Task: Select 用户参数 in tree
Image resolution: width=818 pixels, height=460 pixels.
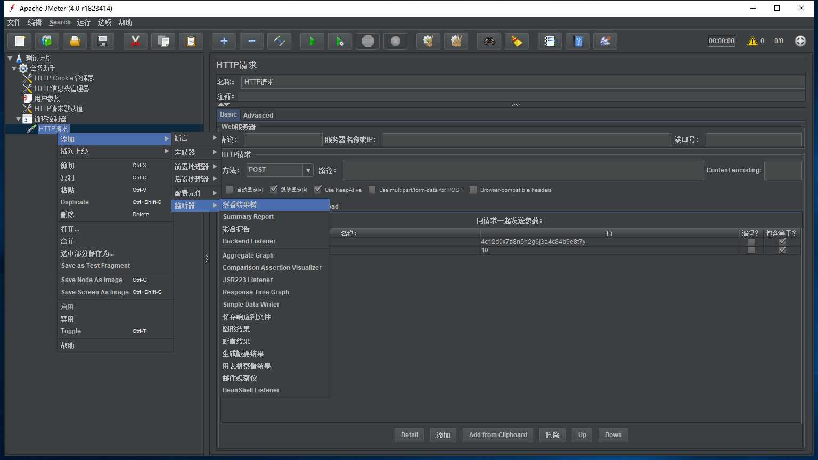Action: [47, 98]
